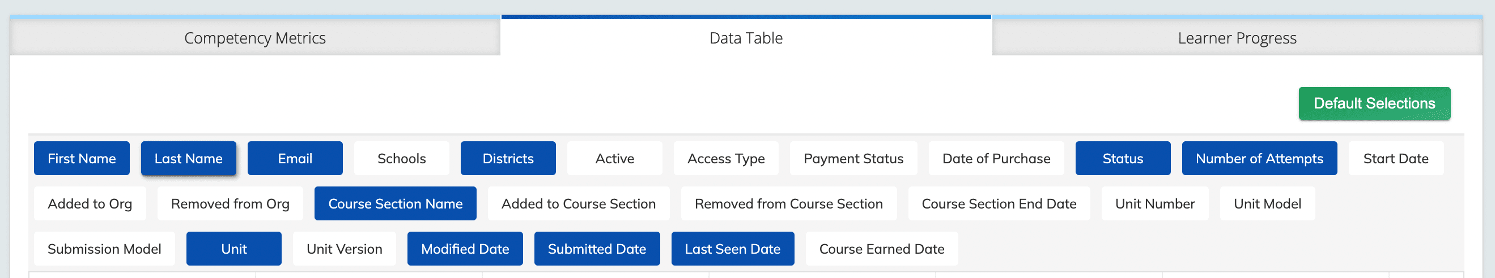The height and width of the screenshot is (278, 1495).
Task: Enable the Access Type column
Action: coord(726,158)
